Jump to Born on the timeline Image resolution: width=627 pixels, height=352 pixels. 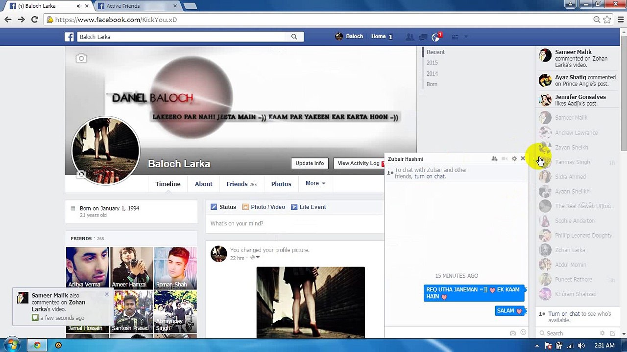click(x=432, y=84)
